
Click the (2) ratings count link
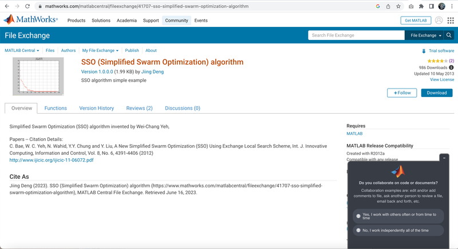pyautogui.click(x=451, y=61)
